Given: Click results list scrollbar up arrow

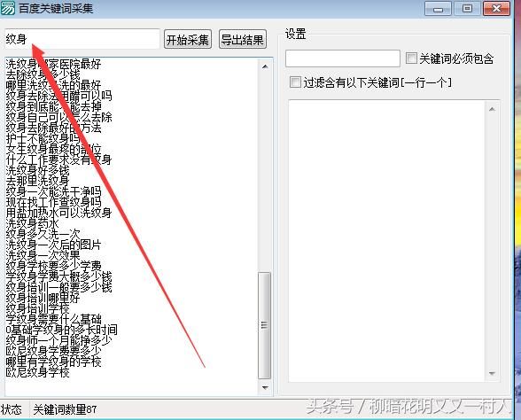Looking at the screenshot, I should (265, 66).
